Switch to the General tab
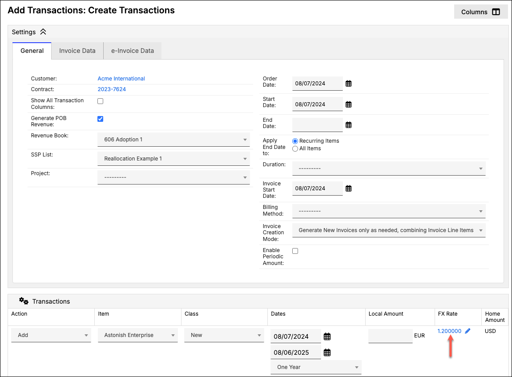Viewport: 512px width, 377px height. pos(32,51)
